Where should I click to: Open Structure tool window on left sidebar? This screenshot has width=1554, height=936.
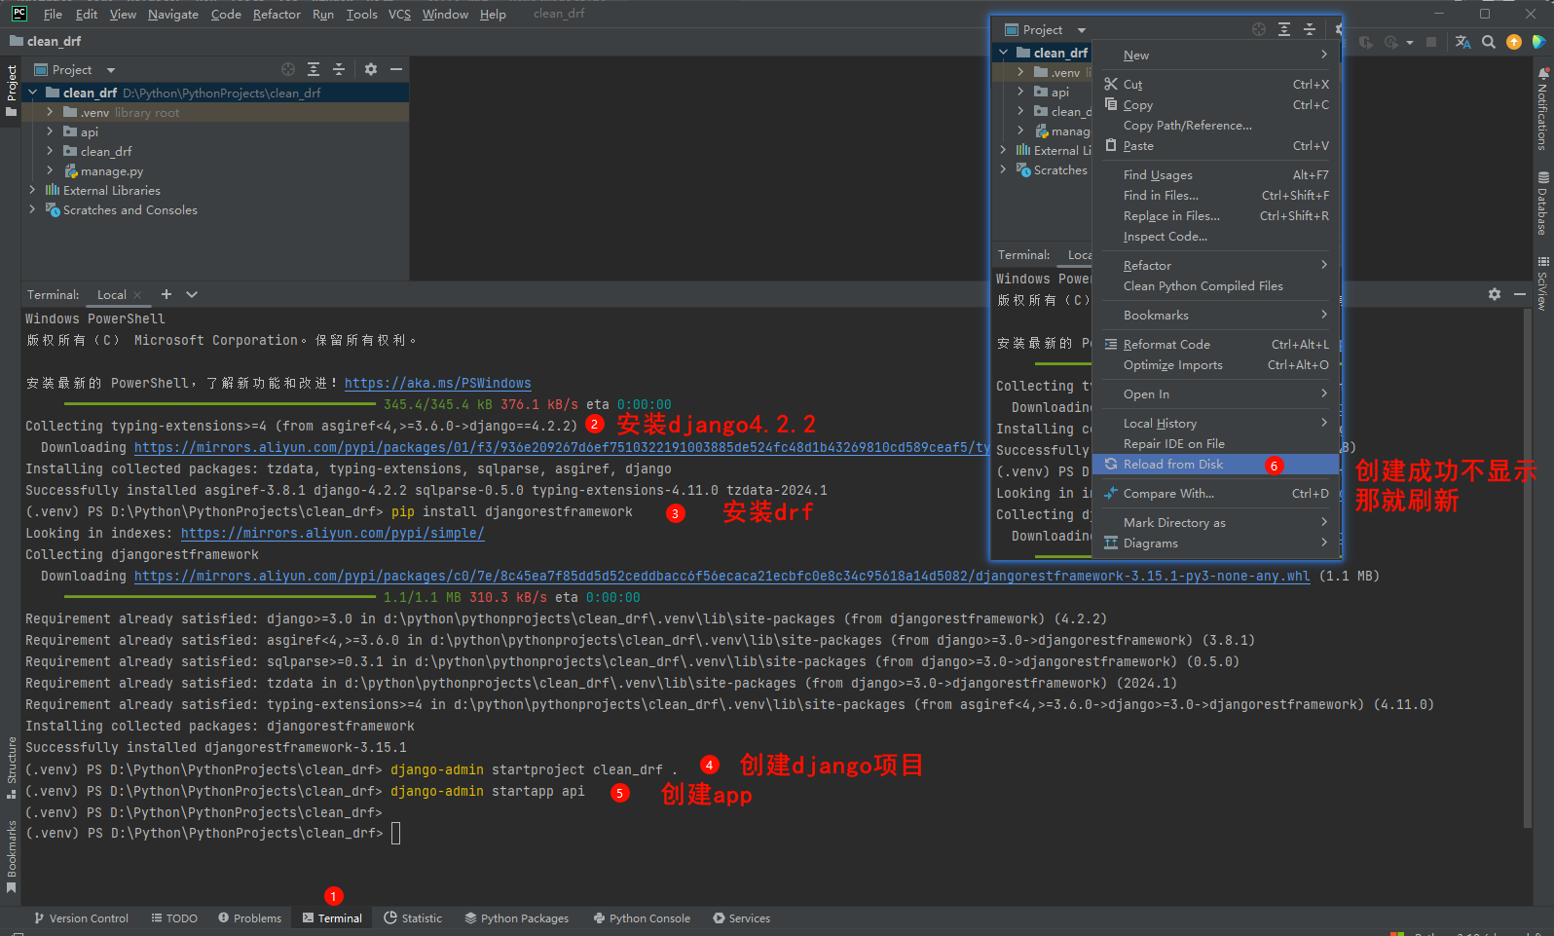coord(12,768)
